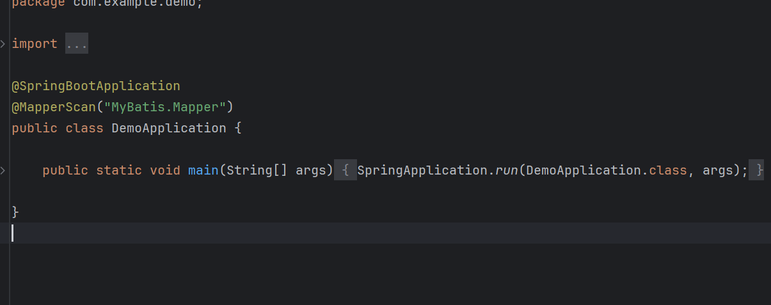
Task: Click the italic run method call
Action: [506, 170]
